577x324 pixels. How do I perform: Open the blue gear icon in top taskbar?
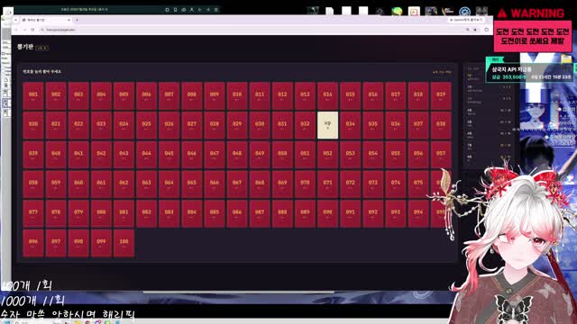click(x=465, y=12)
